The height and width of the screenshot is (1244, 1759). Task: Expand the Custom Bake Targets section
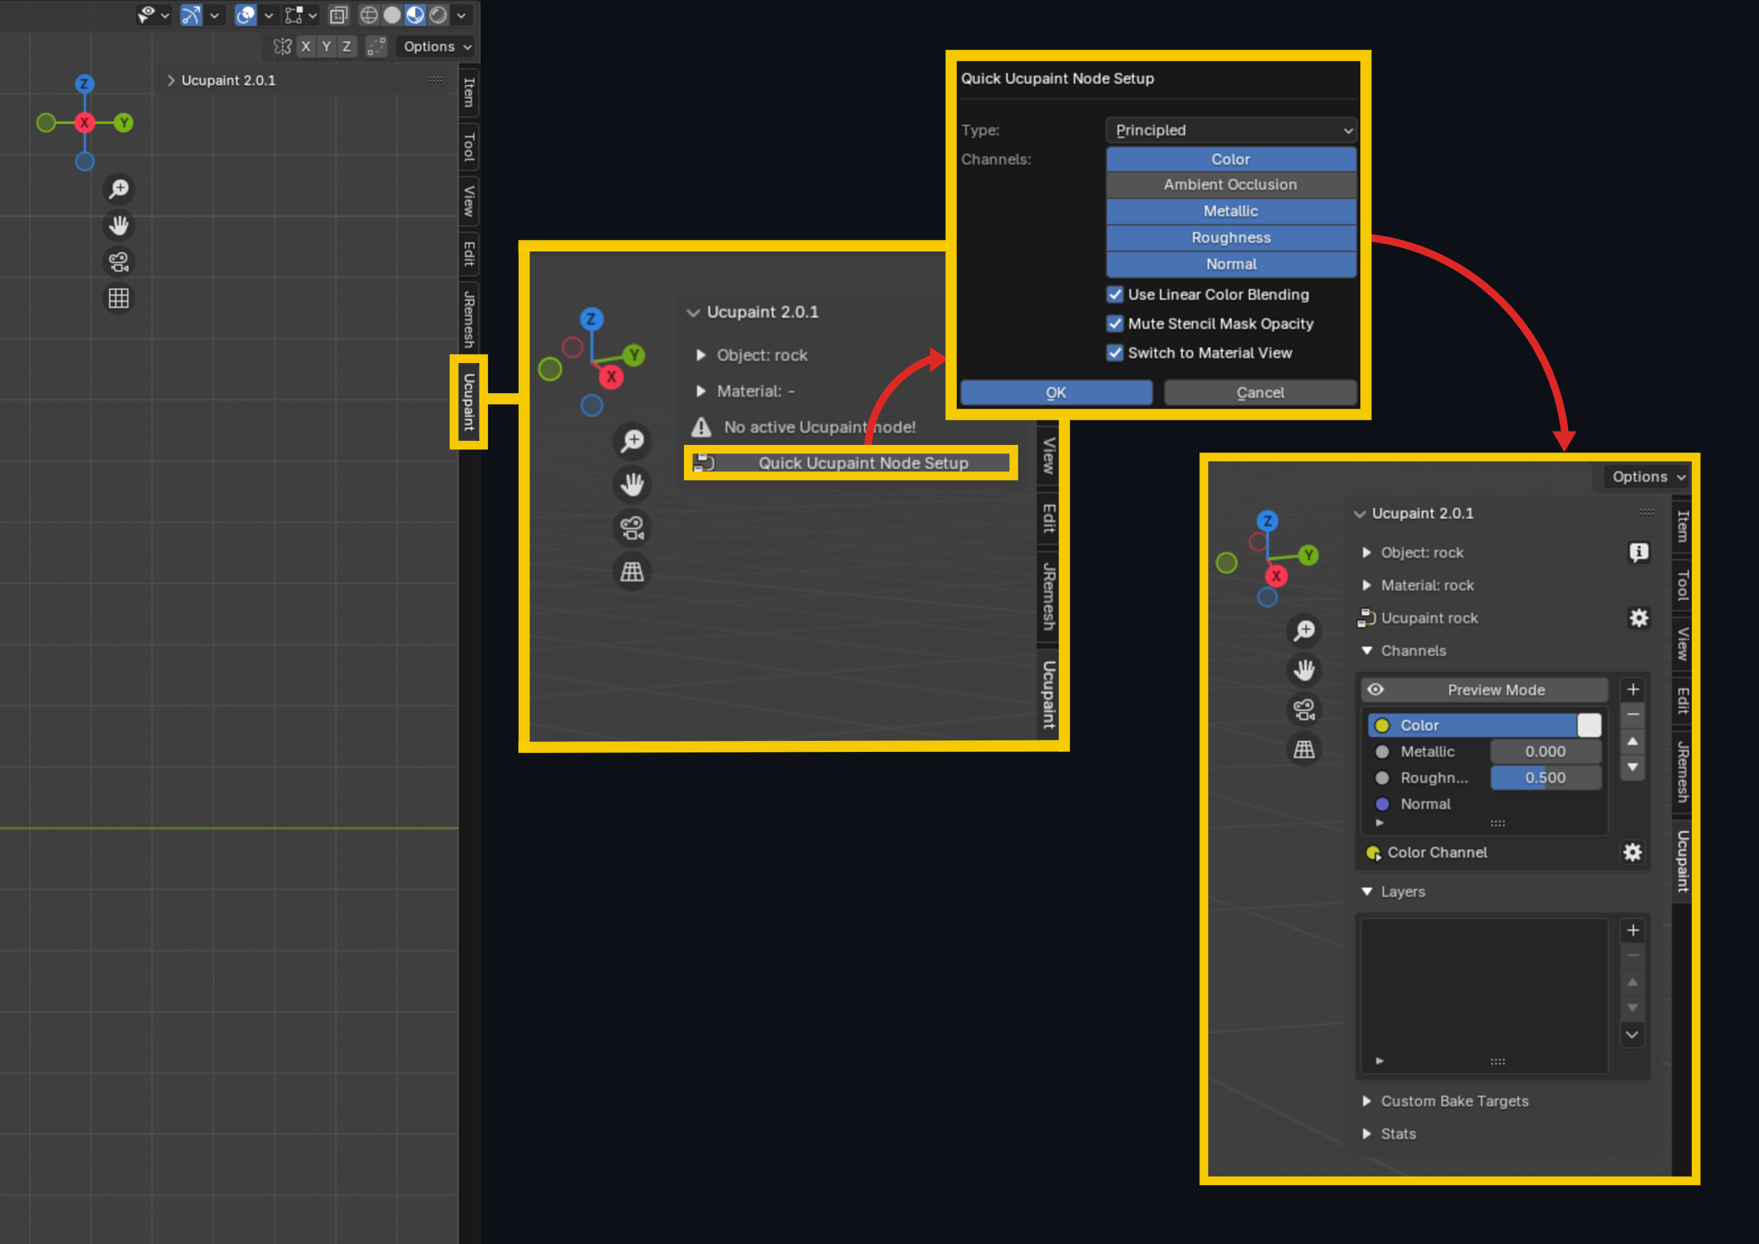[x=1367, y=1101]
